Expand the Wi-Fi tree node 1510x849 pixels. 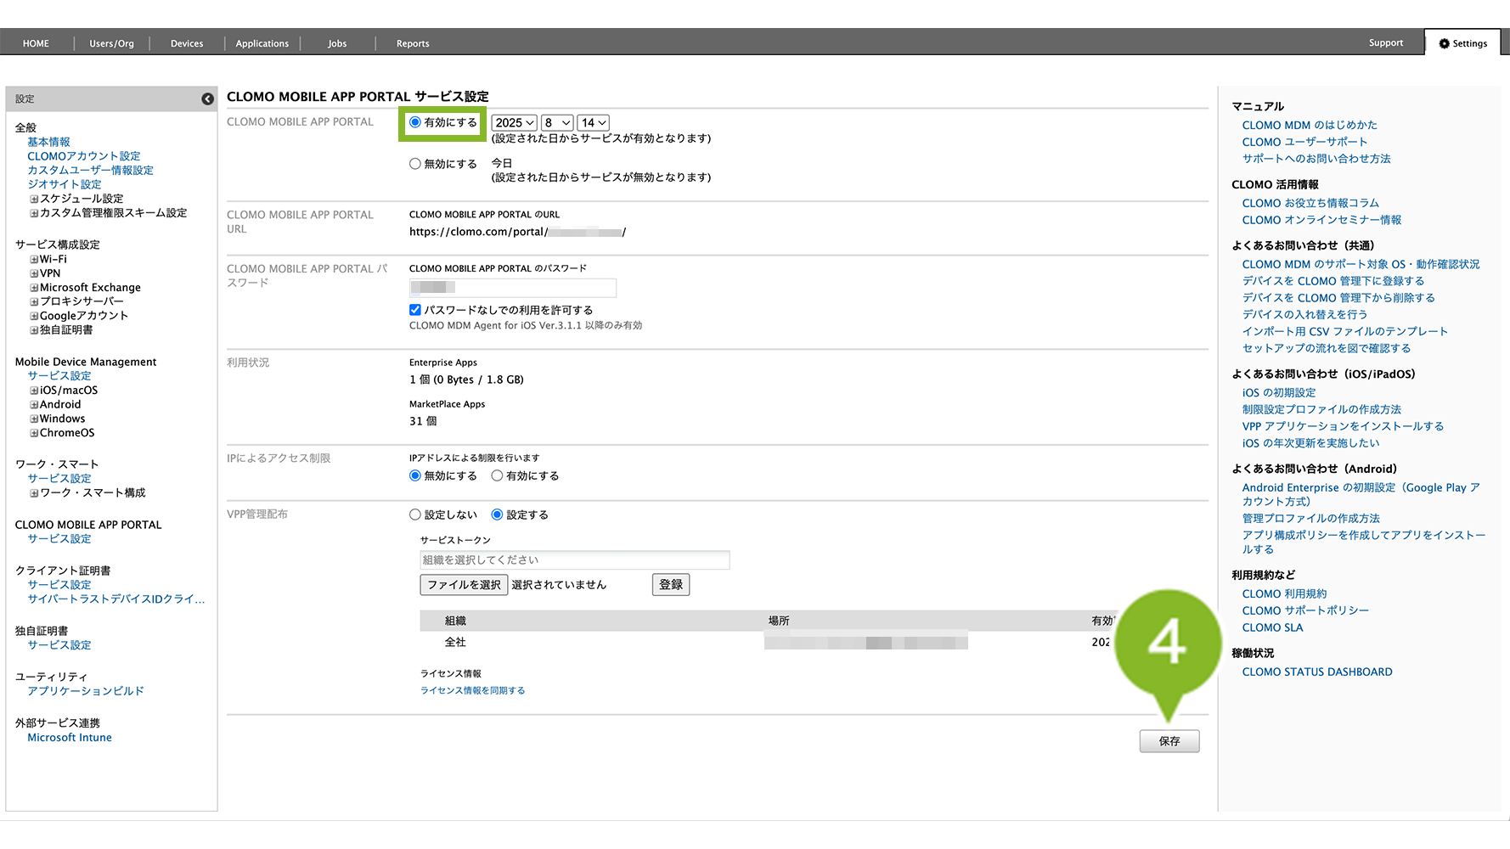[x=34, y=260]
